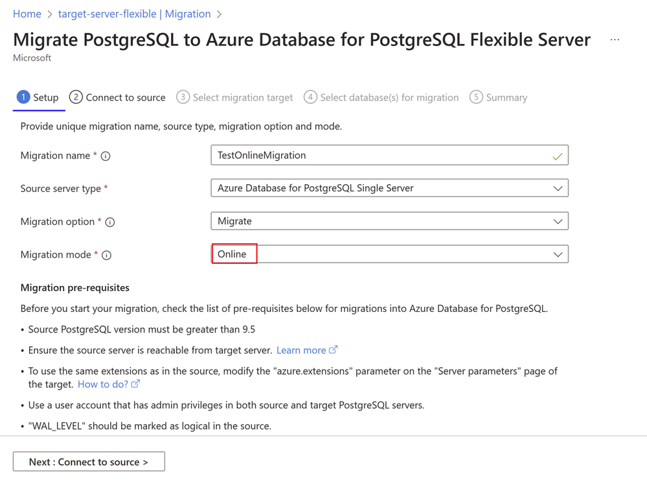Click the step 4 circle for database selection
The image size is (647, 485).
(x=310, y=97)
